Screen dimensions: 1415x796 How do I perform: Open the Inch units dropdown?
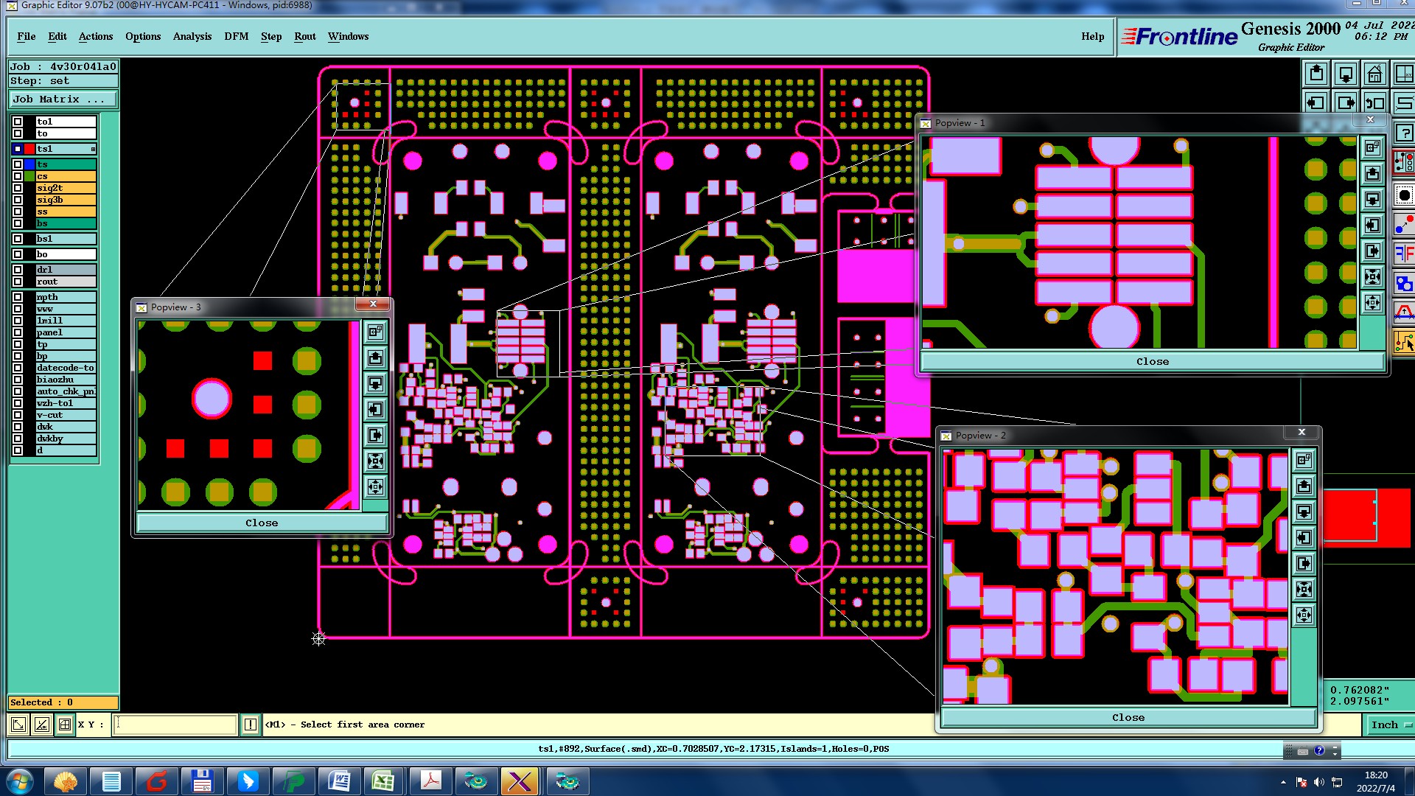coord(1390,725)
